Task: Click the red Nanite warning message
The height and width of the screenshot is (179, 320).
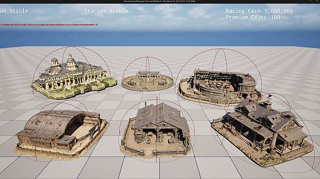Action: point(49,25)
